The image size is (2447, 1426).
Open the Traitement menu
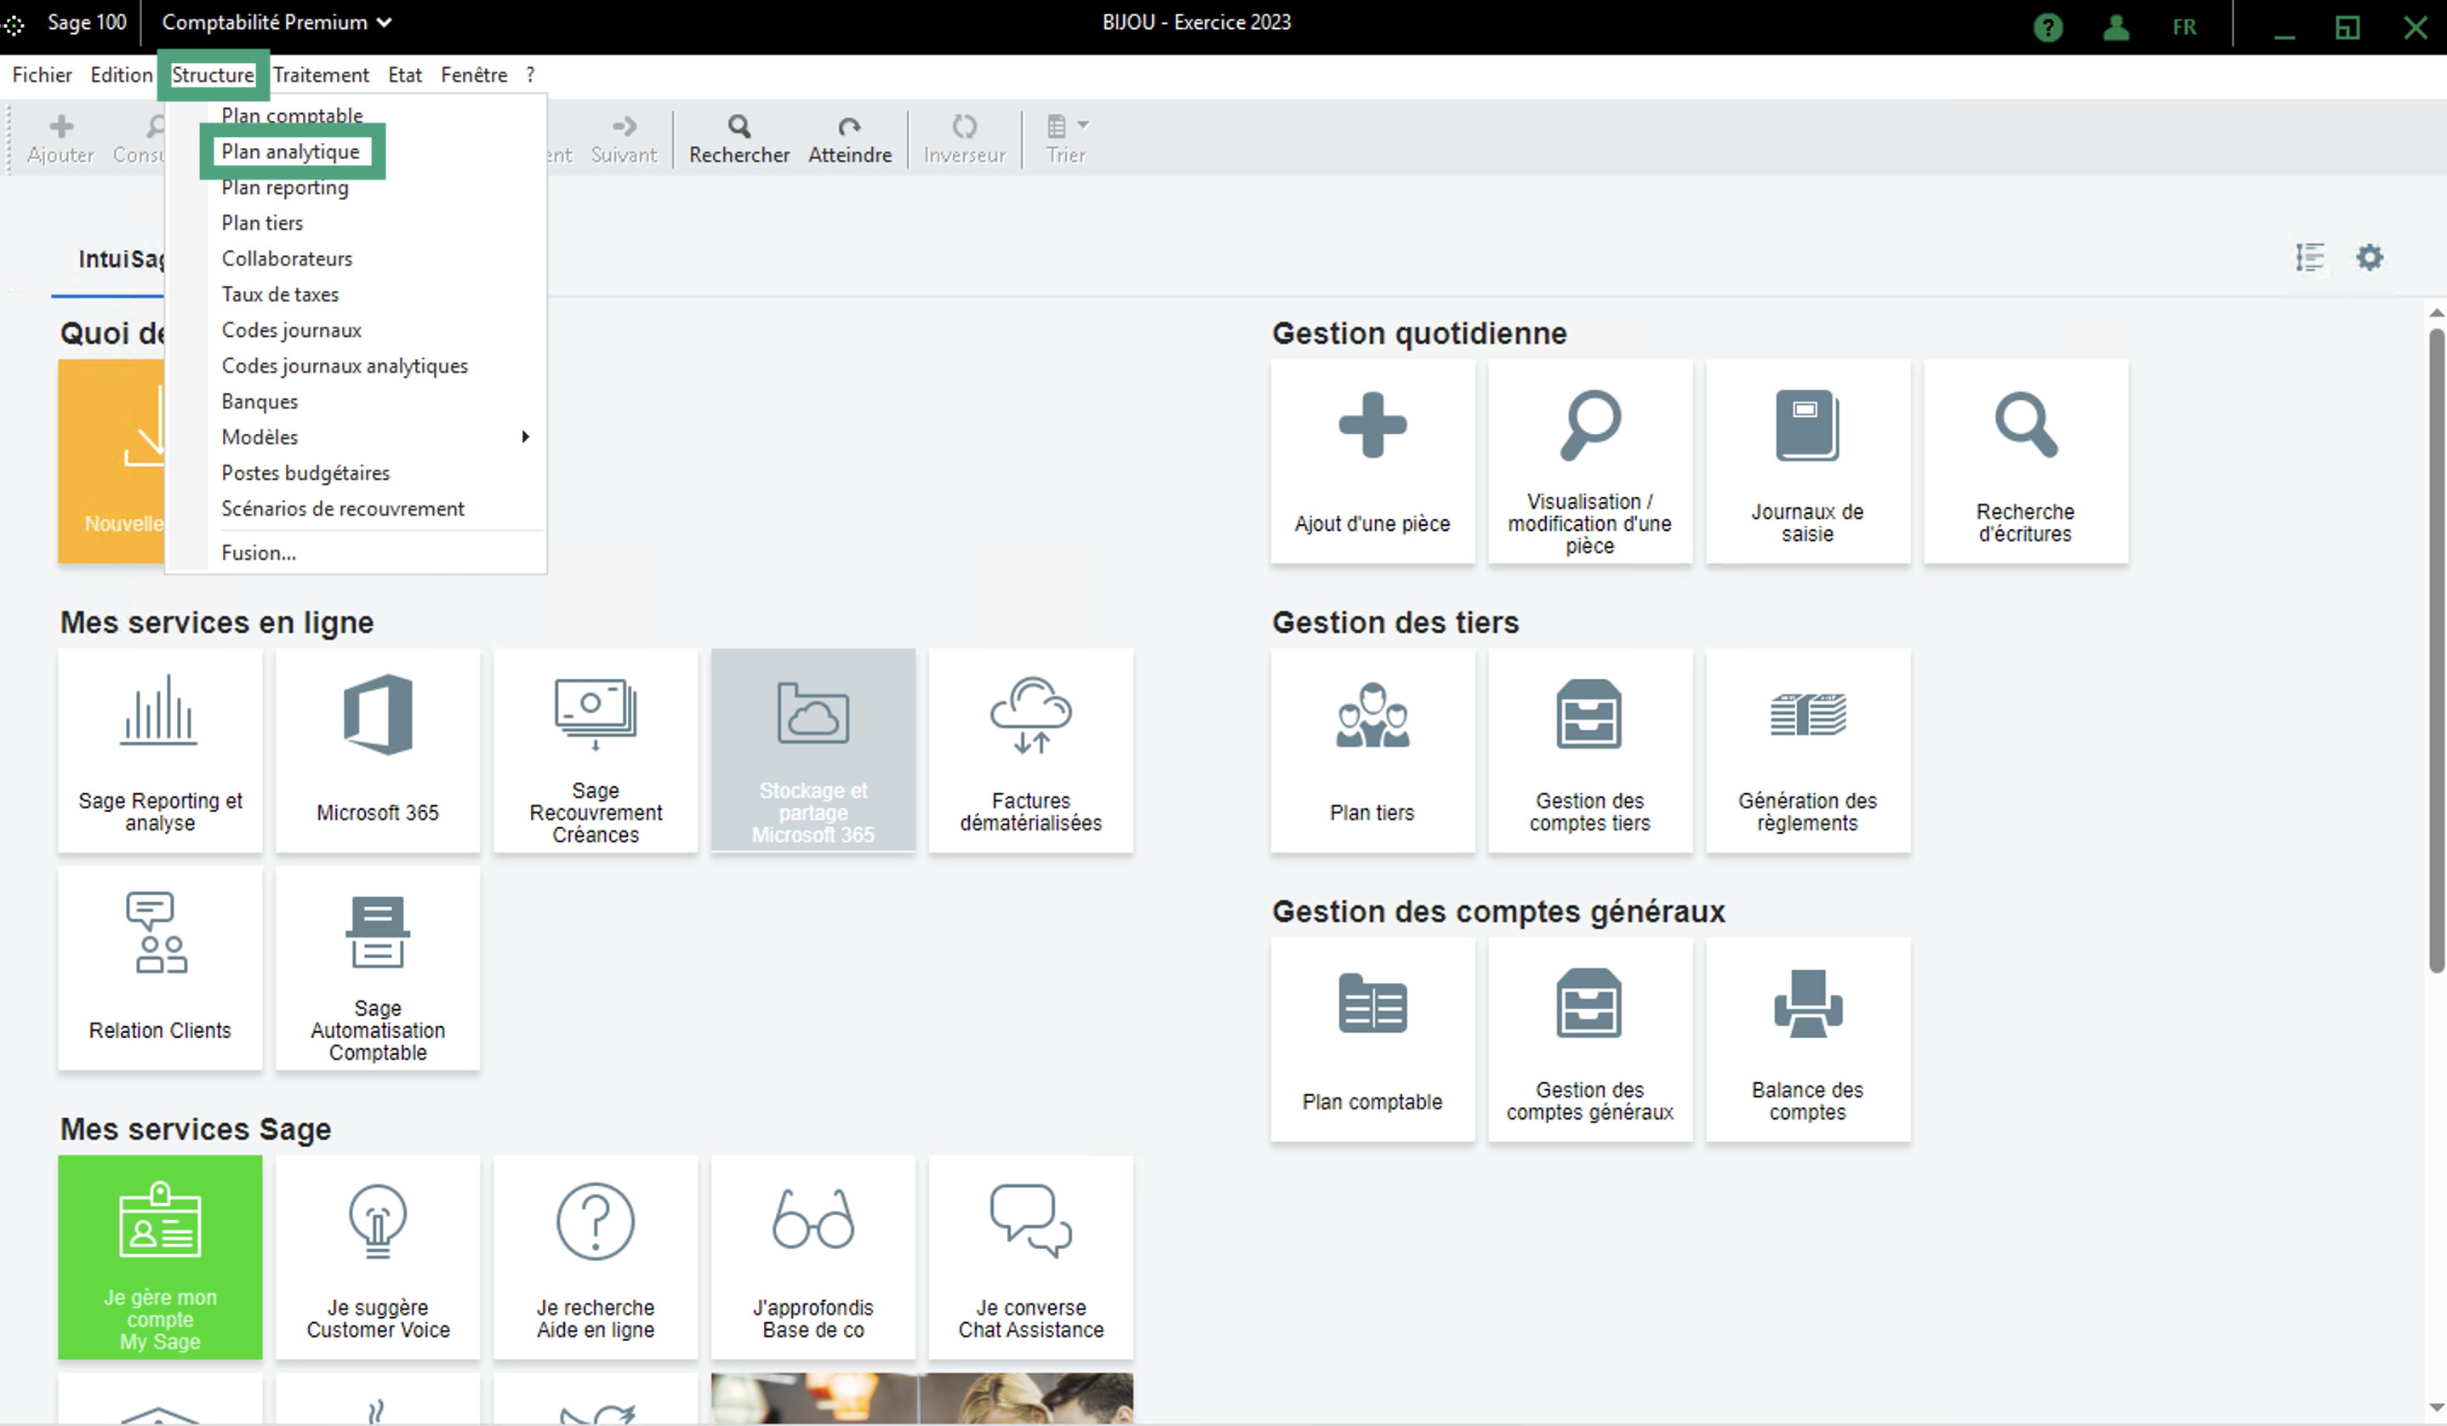pyautogui.click(x=321, y=75)
